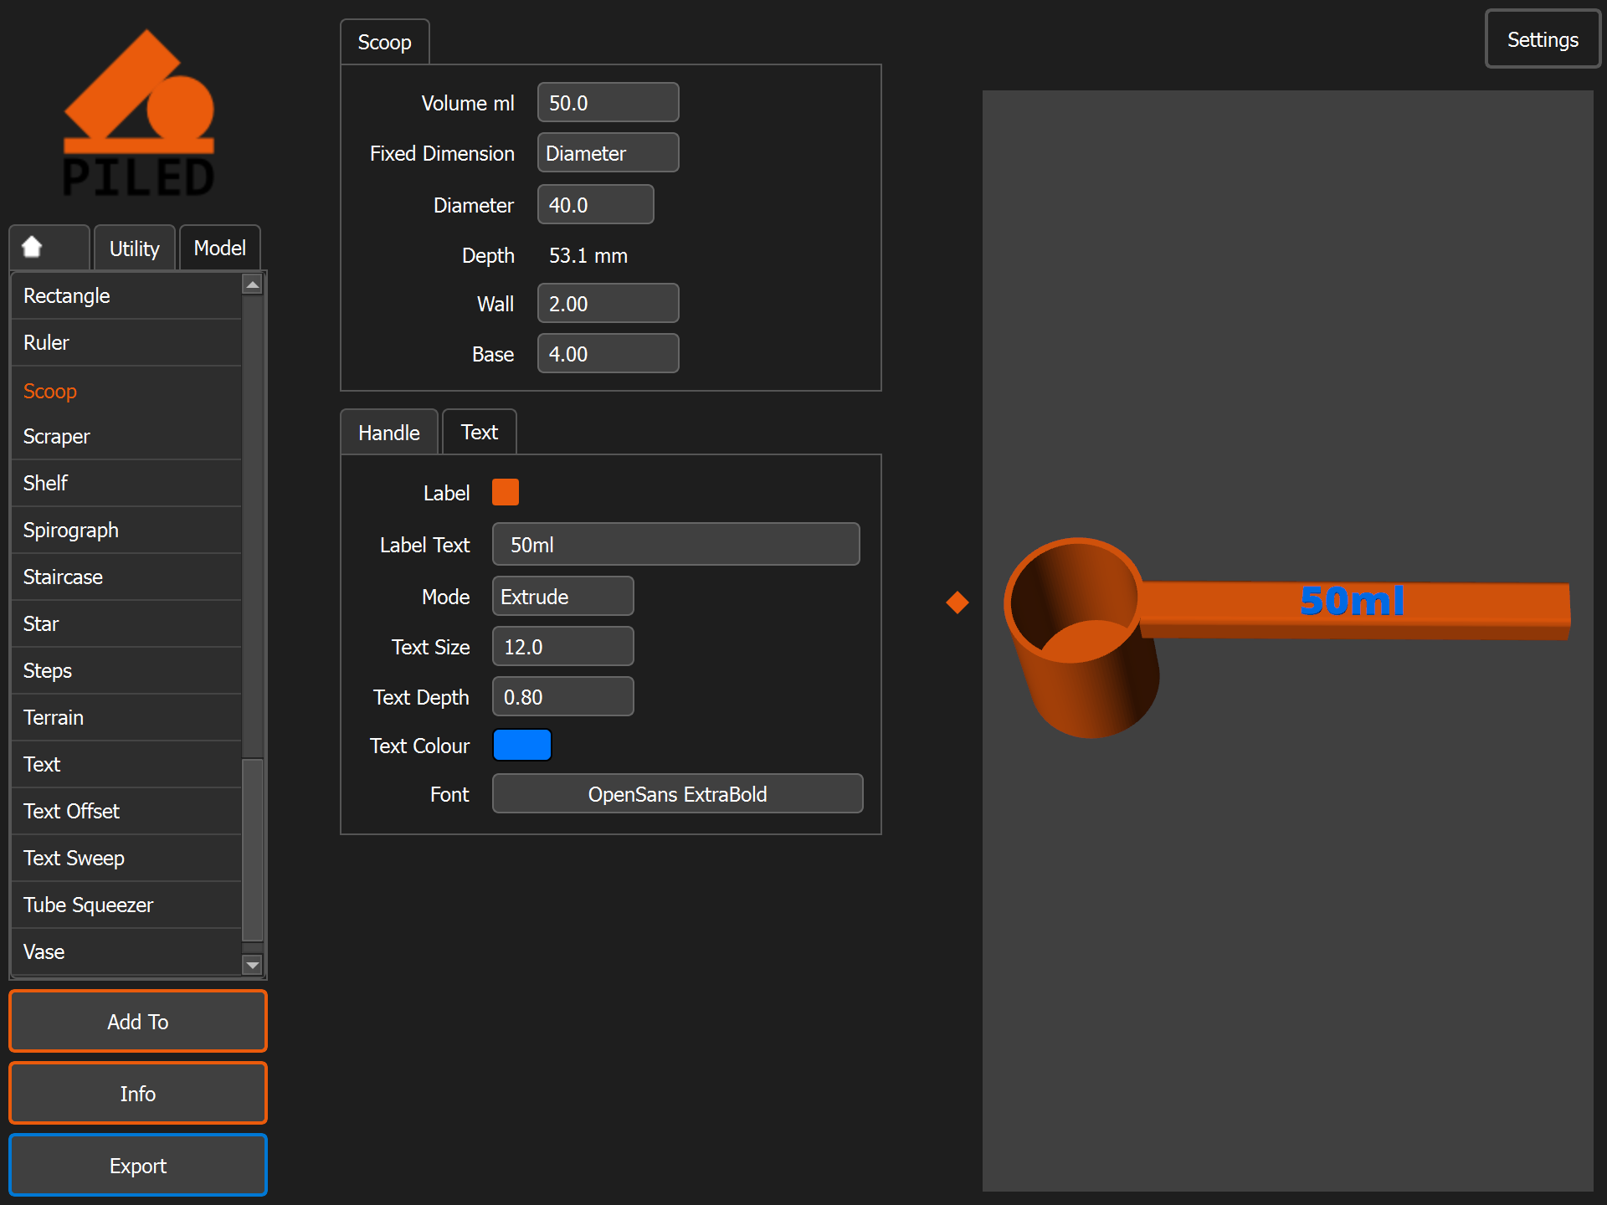Click the Volume ml input field
This screenshot has width=1607, height=1205.
tap(608, 103)
